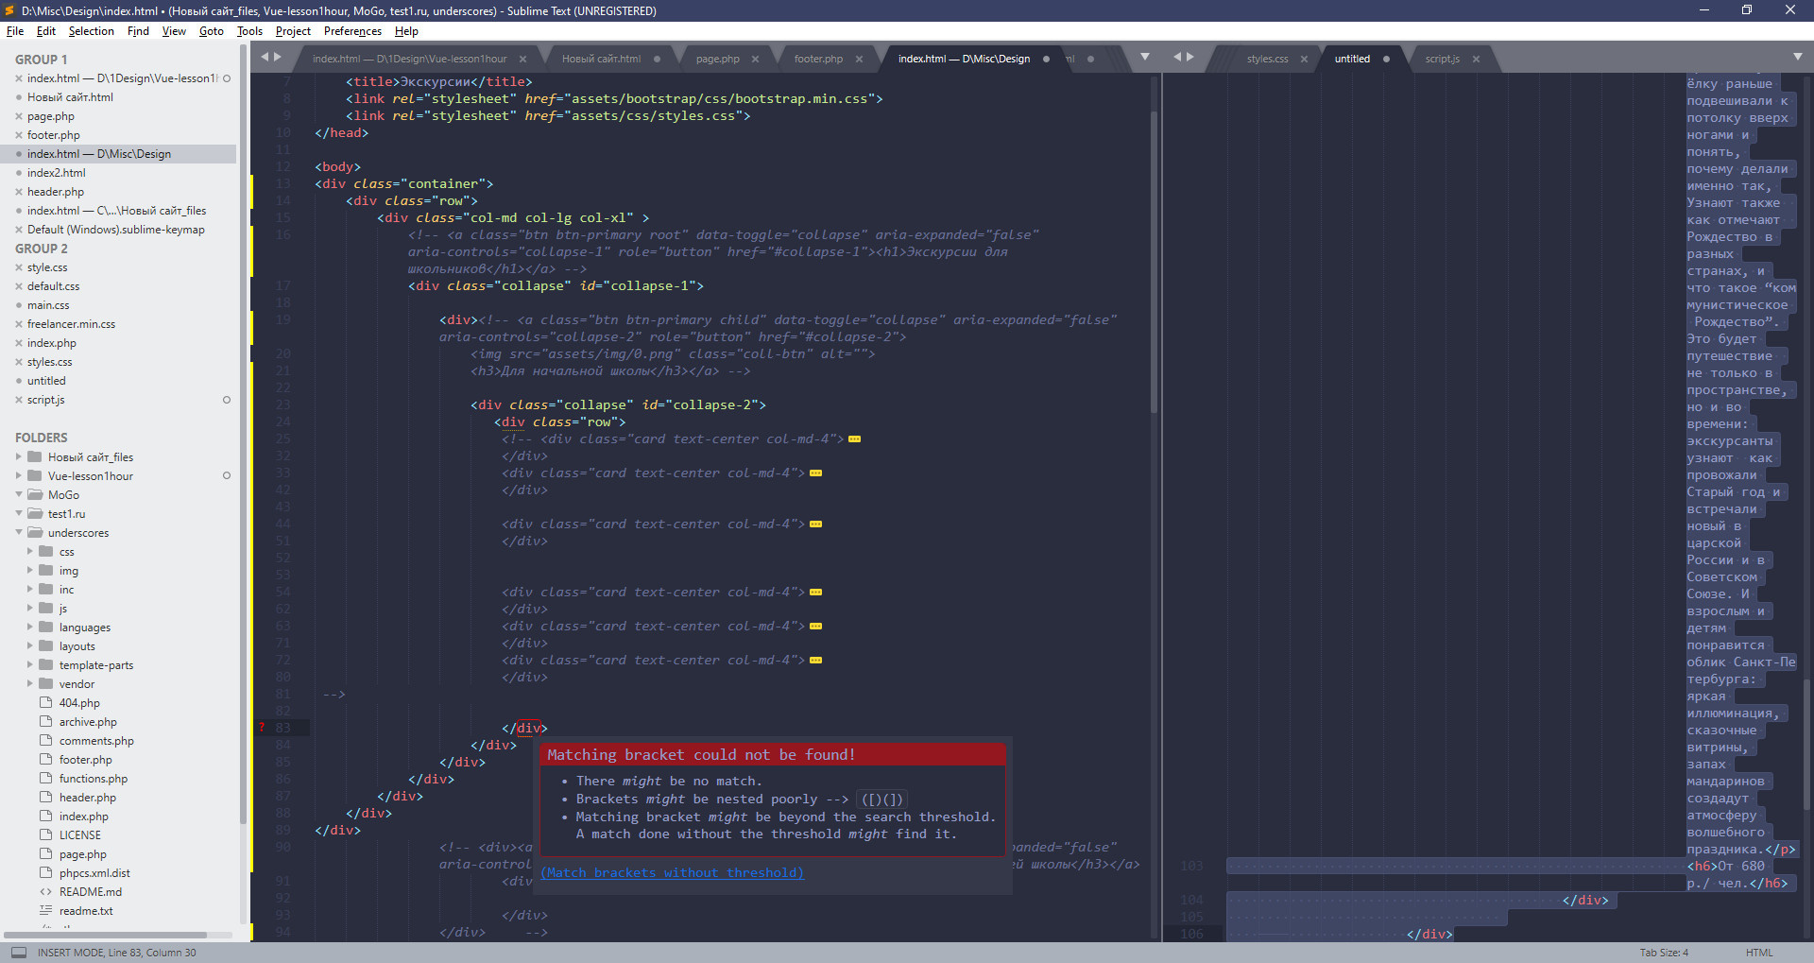Screen dimensions: 1814x963
Task: Expand the vendor subfolder
Action: click(29, 683)
